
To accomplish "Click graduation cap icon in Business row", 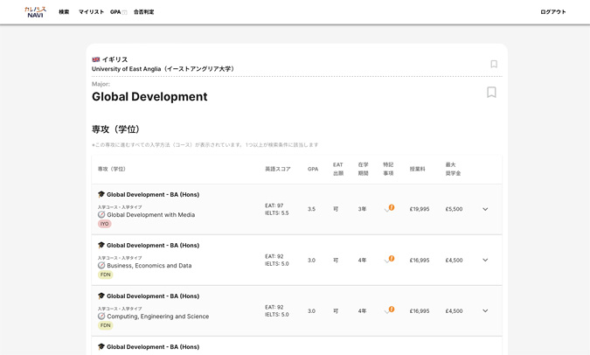I will pyautogui.click(x=101, y=245).
